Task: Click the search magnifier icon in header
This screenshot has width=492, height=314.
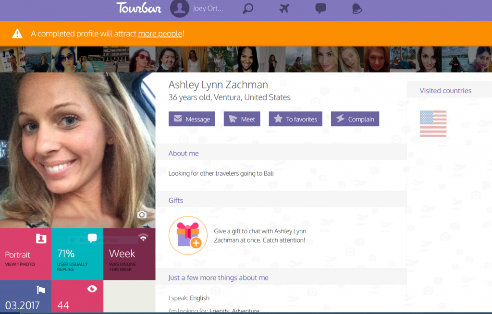Action: [x=248, y=9]
